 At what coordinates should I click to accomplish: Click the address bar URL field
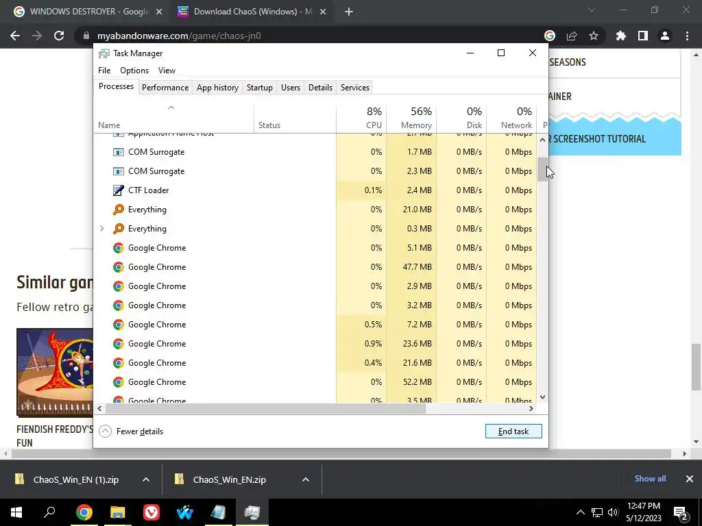pyautogui.click(x=309, y=36)
